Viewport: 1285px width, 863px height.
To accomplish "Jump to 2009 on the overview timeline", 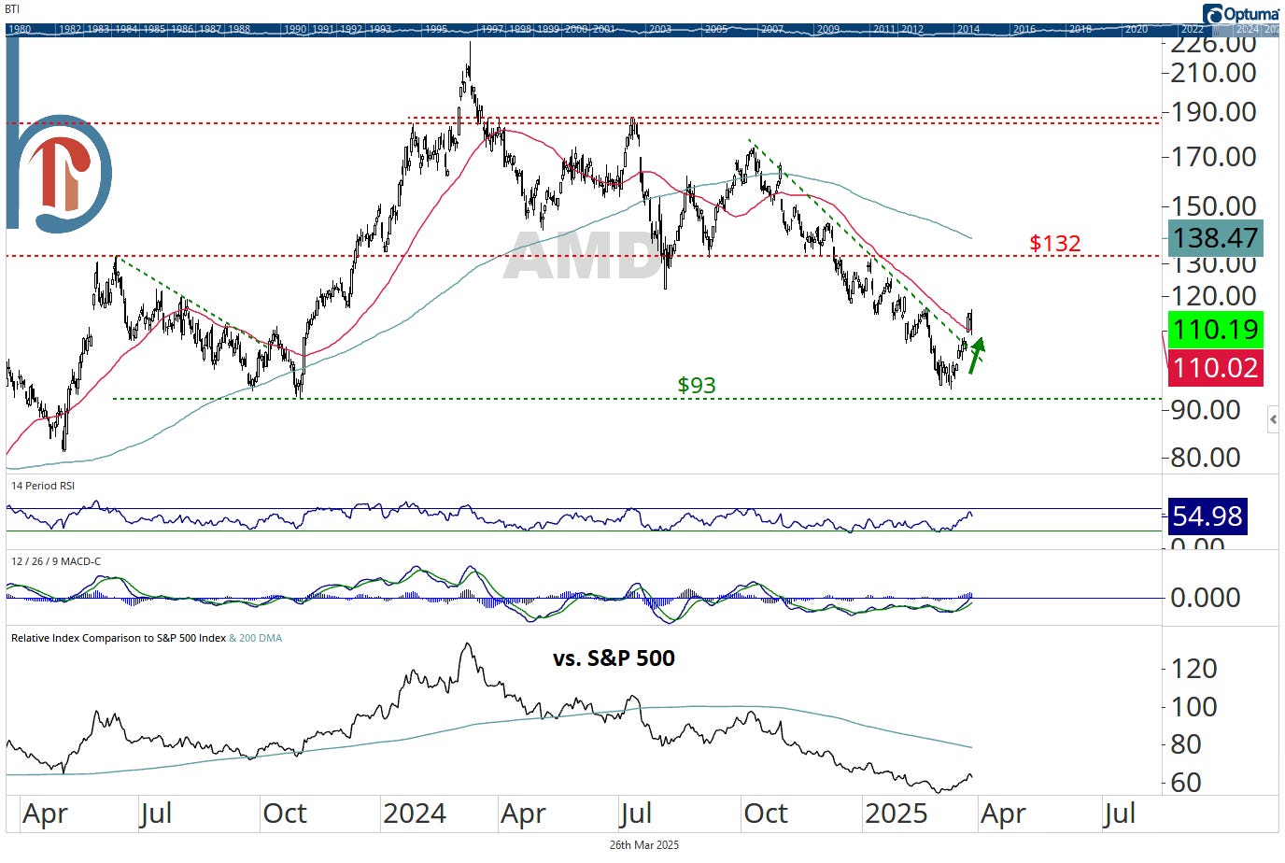I will [x=827, y=29].
